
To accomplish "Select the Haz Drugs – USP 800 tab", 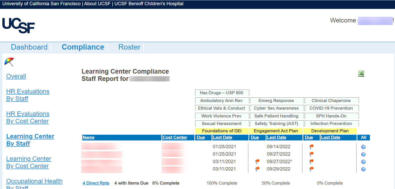I will coord(222,93).
